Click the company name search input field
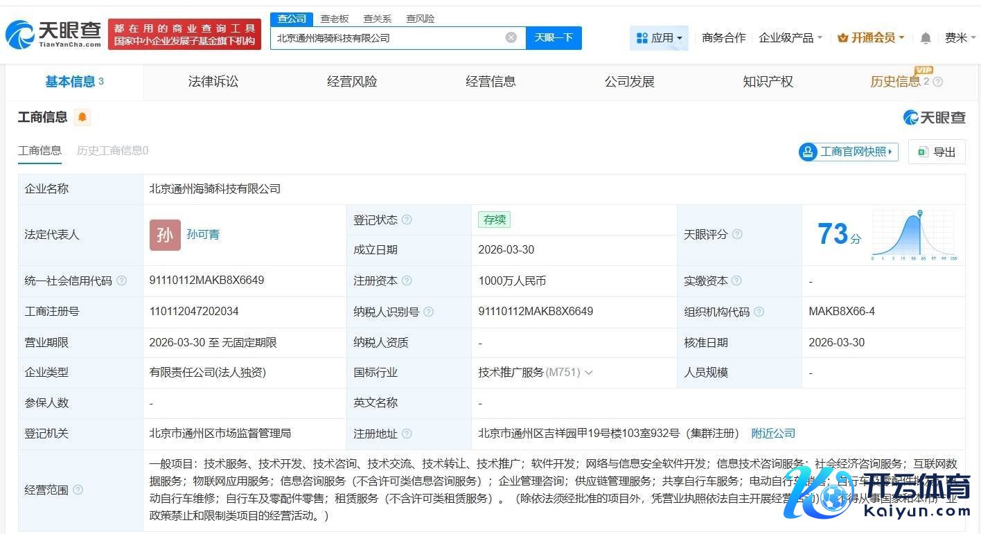Image resolution: width=981 pixels, height=534 pixels. click(x=388, y=38)
